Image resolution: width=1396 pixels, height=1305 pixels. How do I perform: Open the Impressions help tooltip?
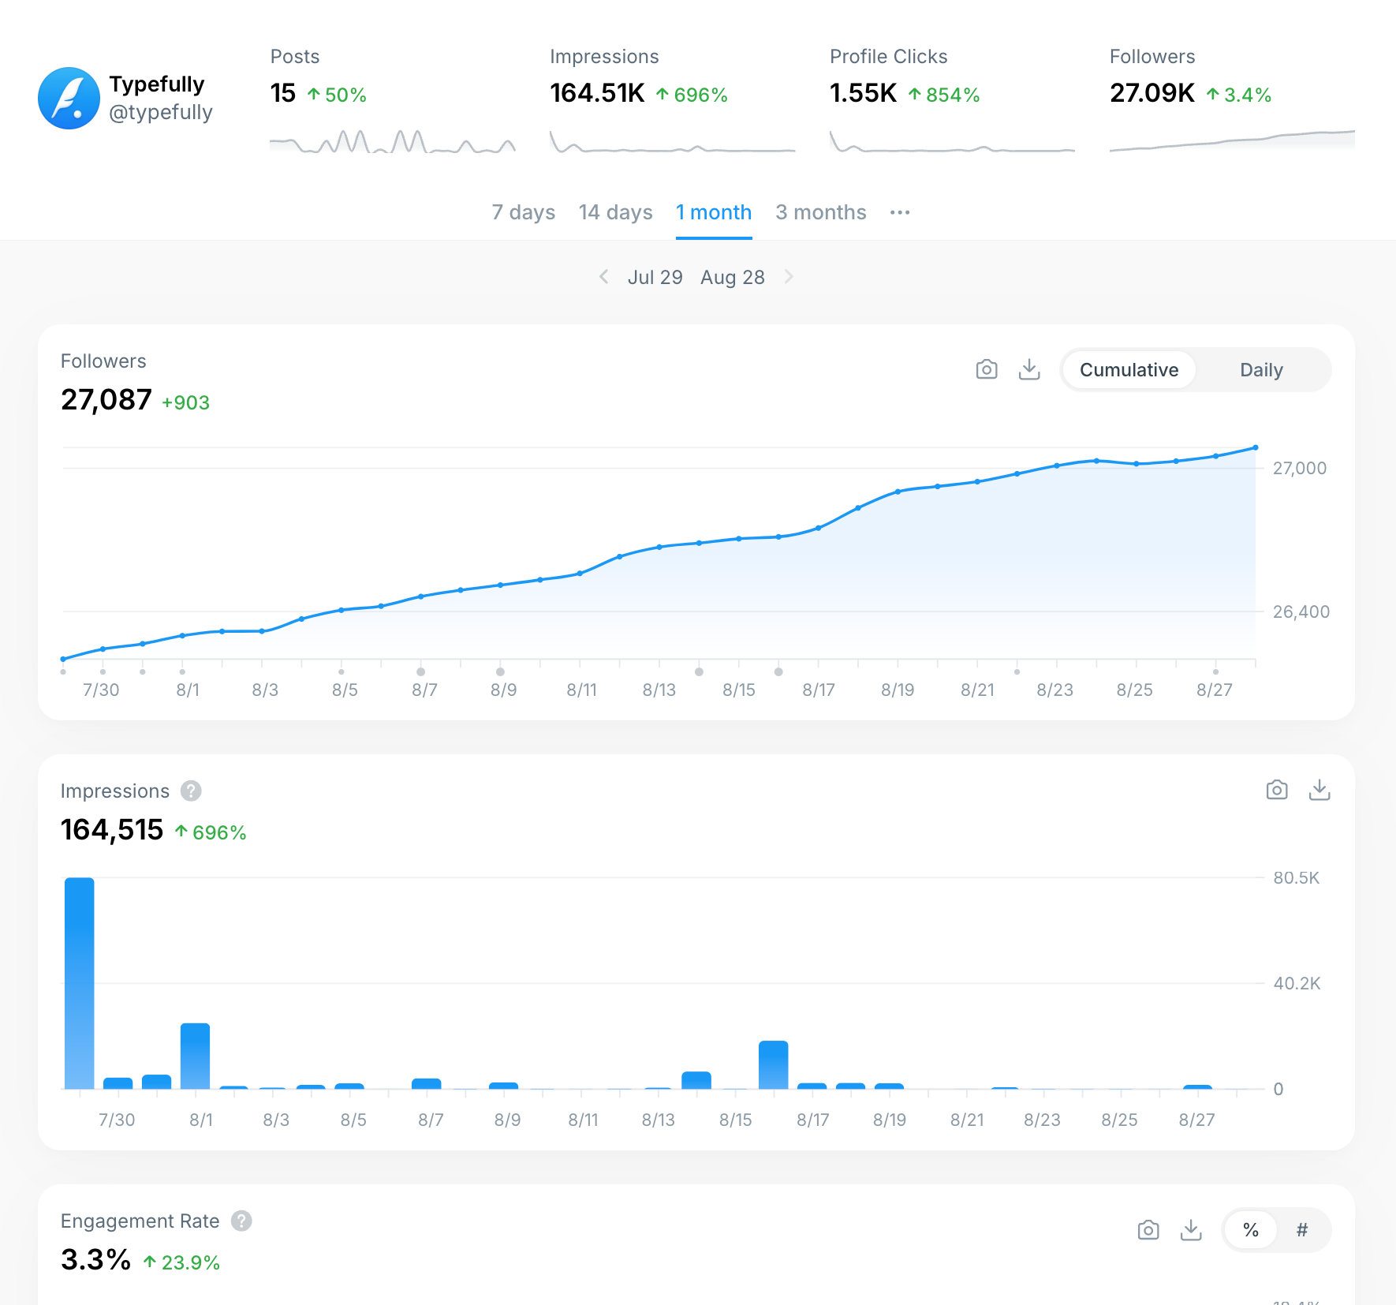coord(190,791)
